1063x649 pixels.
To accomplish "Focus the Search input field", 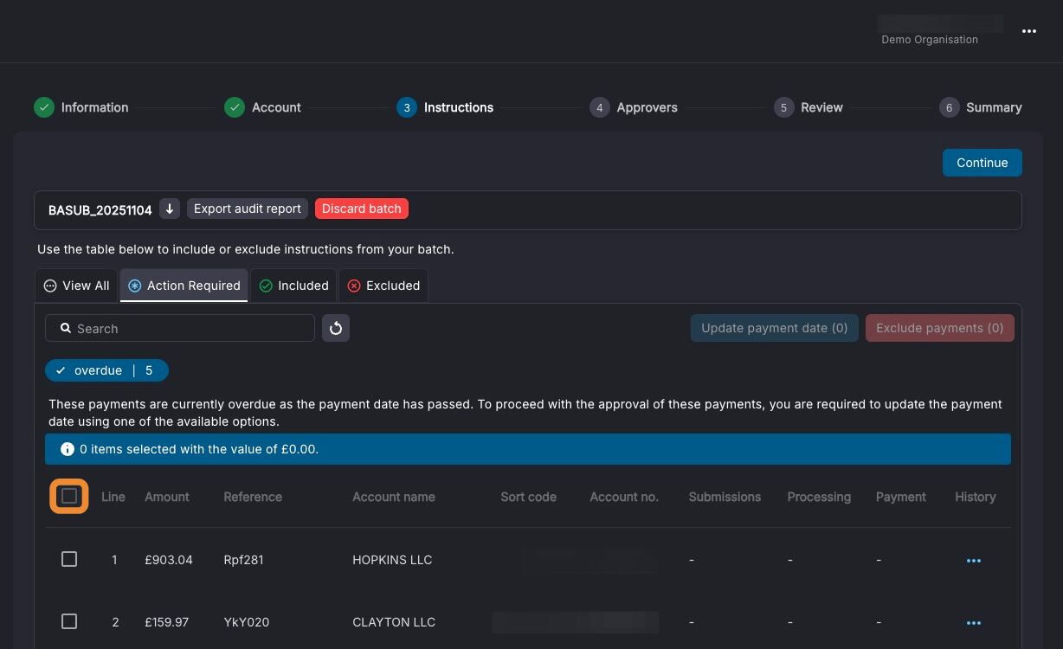I will [x=180, y=328].
